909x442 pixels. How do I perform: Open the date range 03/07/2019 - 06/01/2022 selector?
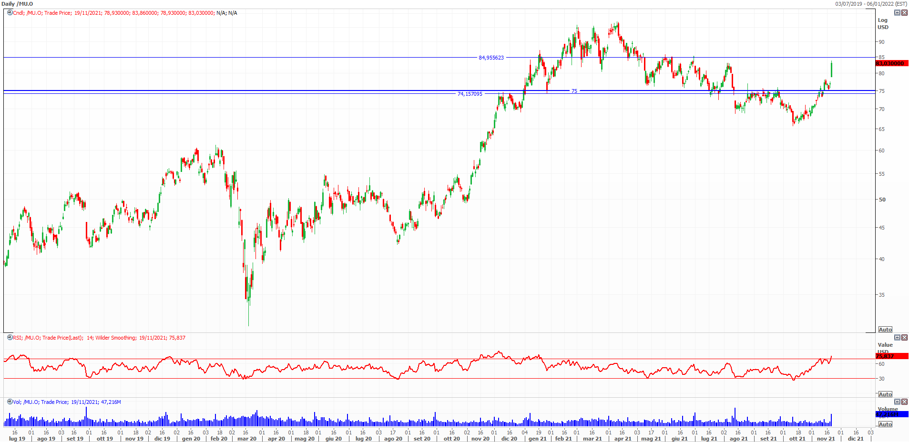click(870, 4)
